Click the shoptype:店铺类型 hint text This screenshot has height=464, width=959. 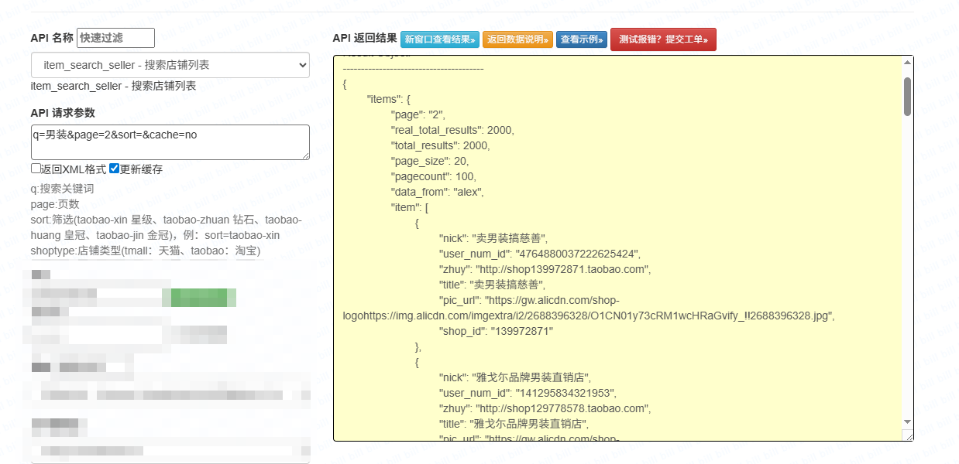[146, 251]
